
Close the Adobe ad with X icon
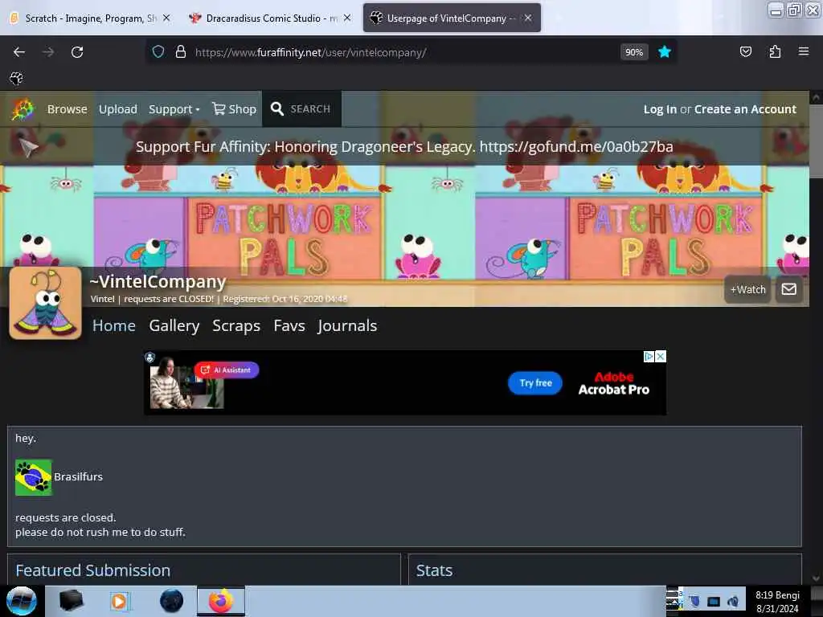(661, 356)
